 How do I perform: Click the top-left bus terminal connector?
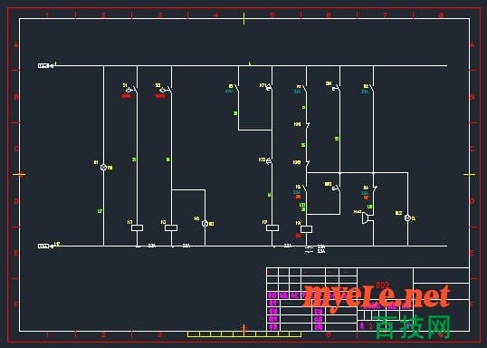[x=45, y=65]
